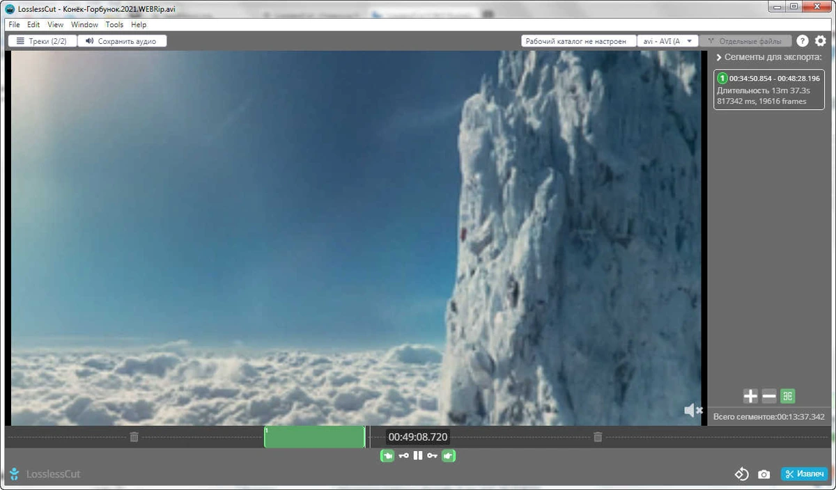The image size is (836, 490).
Task: Click the 00:49:08.720 timecode field
Action: pos(418,437)
